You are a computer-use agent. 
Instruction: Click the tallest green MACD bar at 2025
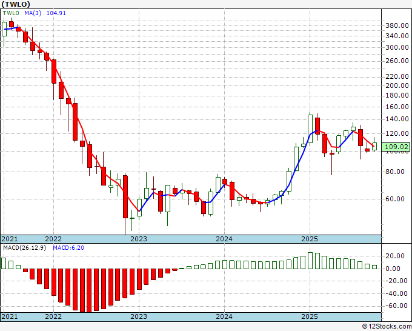coord(310,261)
